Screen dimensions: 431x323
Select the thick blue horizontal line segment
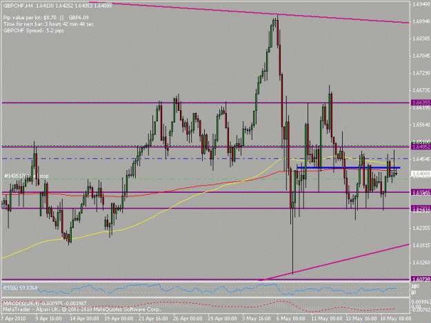348,167
